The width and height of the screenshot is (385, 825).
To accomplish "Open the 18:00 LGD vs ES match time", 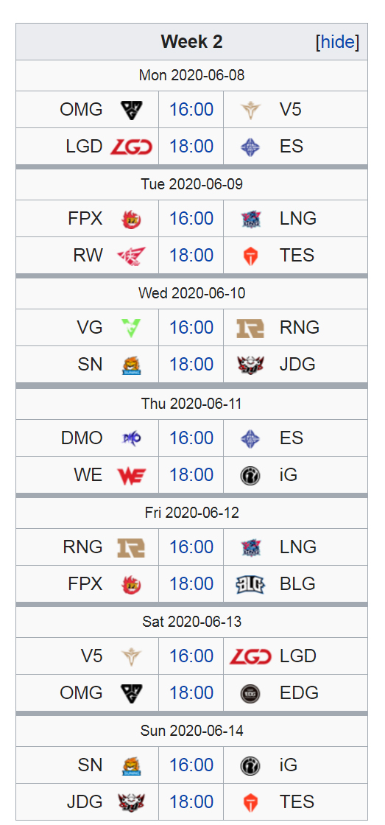I will click(x=191, y=147).
